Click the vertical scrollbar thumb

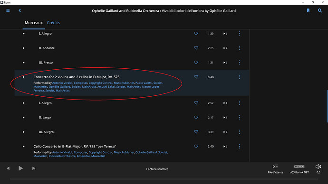pyautogui.click(x=327, y=106)
